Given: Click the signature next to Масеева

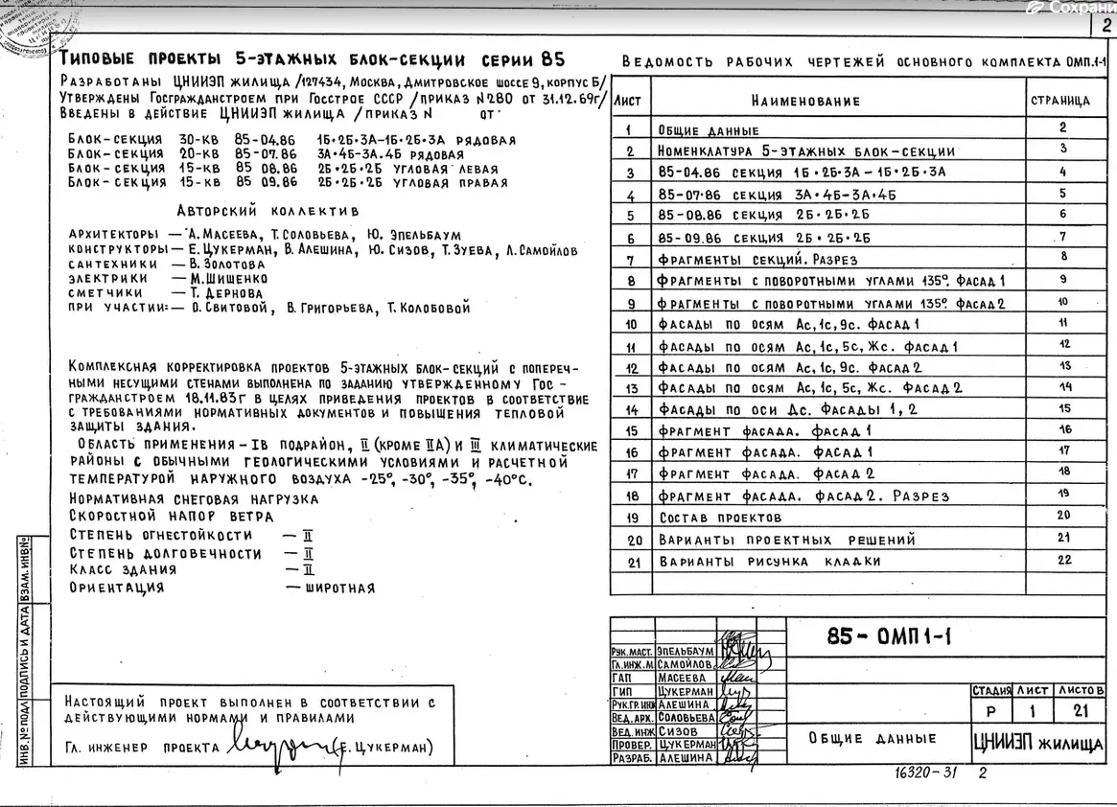Looking at the screenshot, I should click(738, 677).
